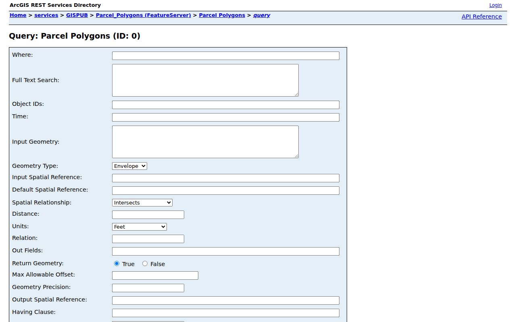Click the Geometry Precision field
The image size is (516, 322).
148,288
